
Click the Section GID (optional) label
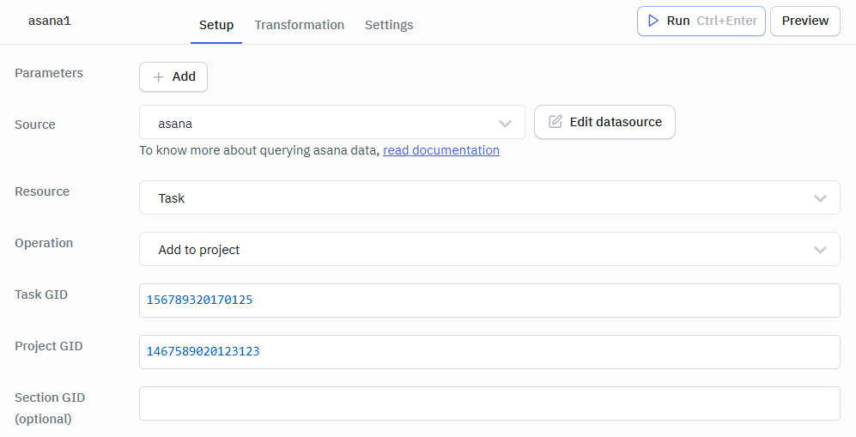(x=50, y=408)
